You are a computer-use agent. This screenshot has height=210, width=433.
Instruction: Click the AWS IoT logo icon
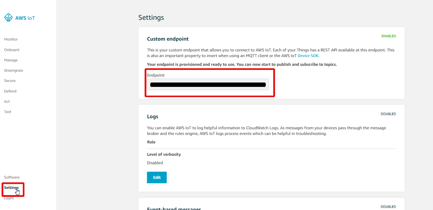click(8, 17)
